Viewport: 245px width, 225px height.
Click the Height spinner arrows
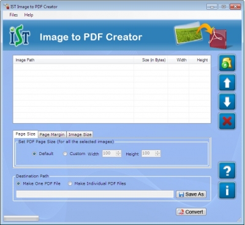tap(157, 153)
